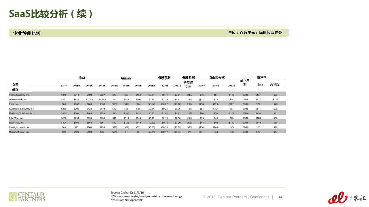This screenshot has width=369, height=207.
Task: Click the "$277" price-to-book cell
Action: click(258, 99)
